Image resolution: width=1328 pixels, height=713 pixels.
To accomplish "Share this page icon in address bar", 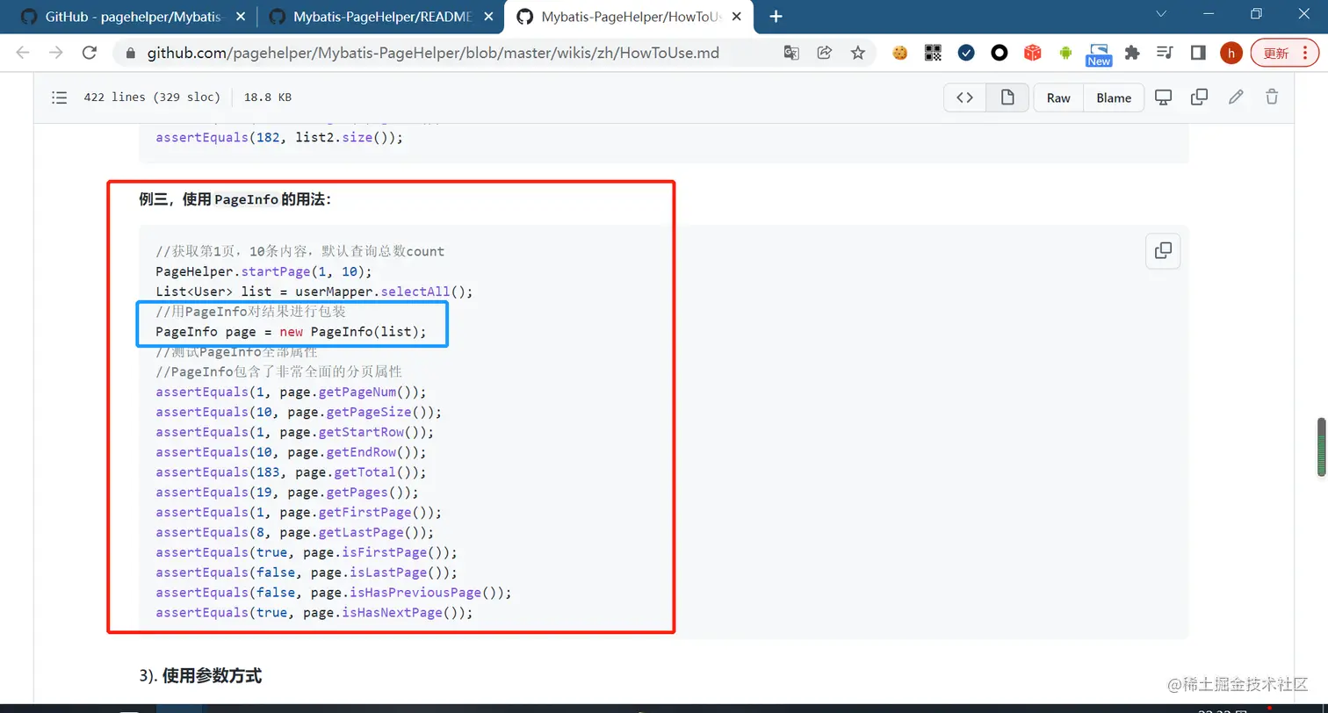I will pyautogui.click(x=825, y=53).
